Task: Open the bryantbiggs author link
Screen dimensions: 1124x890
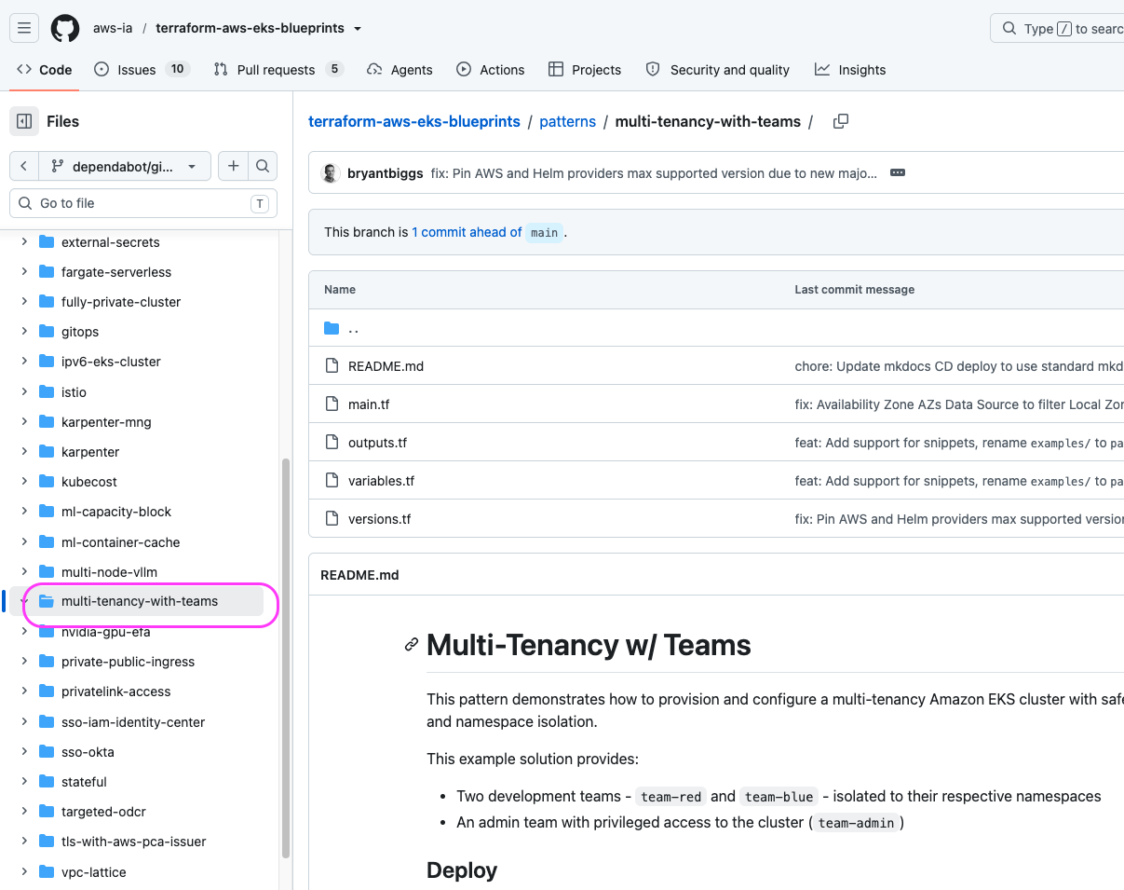Action: [x=386, y=173]
